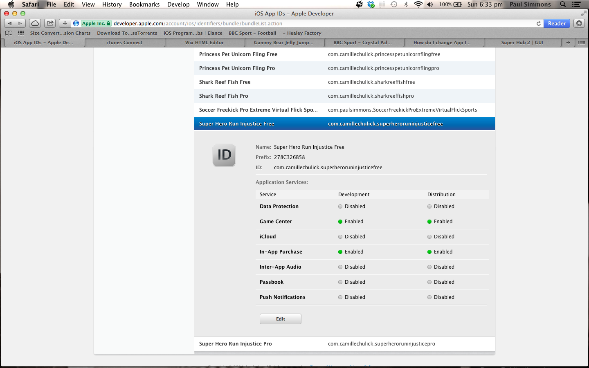Open the Reading List book icon

(9, 33)
